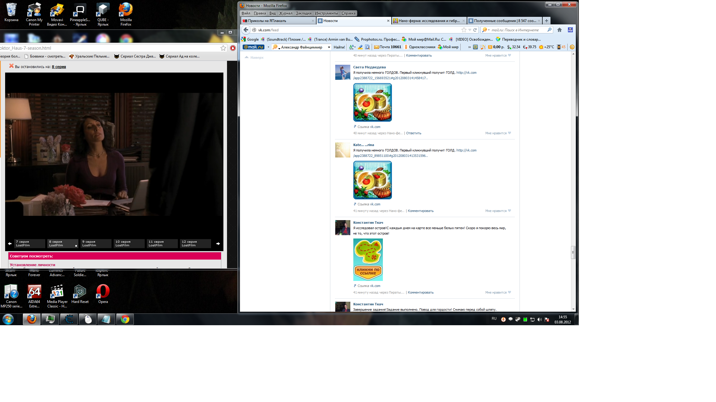Open the Александр Файнциммер search combo dropdown
716x402 pixels.
329,47
